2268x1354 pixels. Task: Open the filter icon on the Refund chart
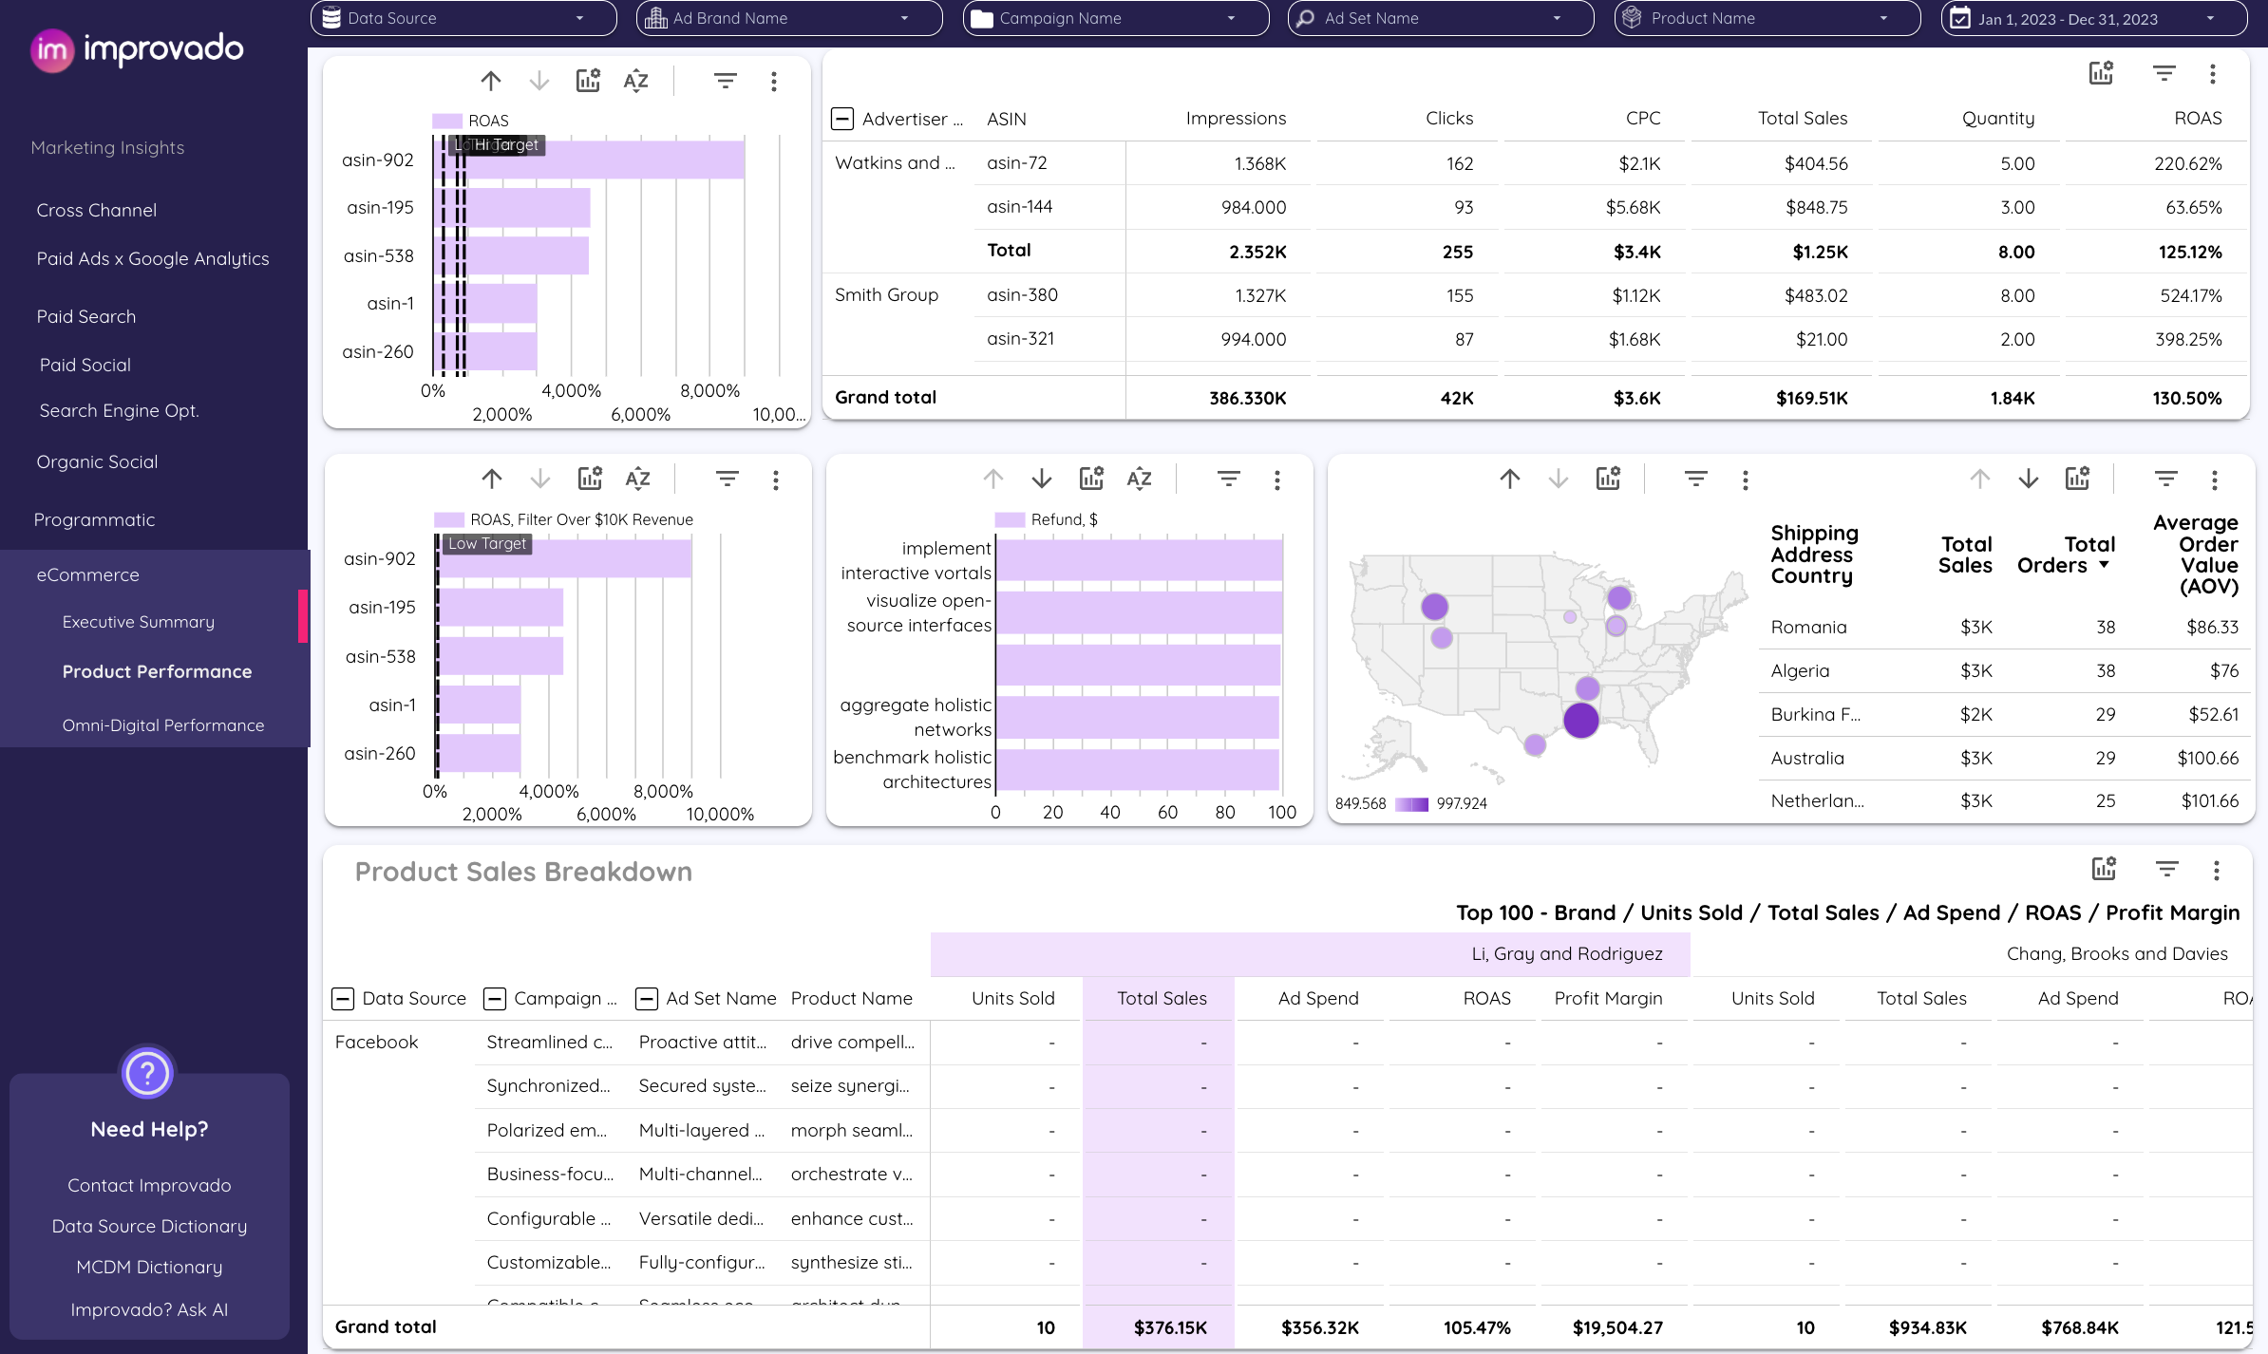click(1229, 480)
